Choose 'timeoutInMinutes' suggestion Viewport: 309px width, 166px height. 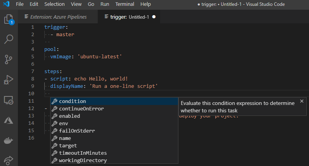pos(83,153)
